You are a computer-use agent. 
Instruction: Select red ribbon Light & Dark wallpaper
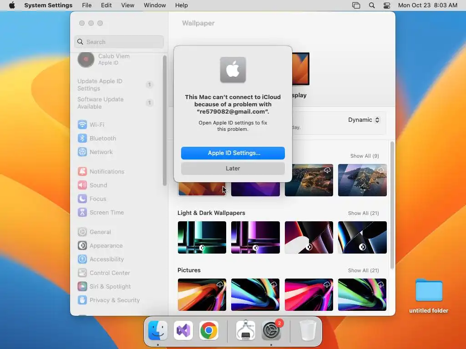[x=309, y=237]
